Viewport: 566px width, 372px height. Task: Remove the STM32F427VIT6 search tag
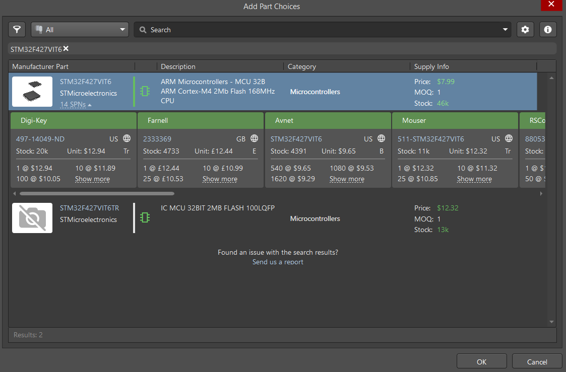(x=66, y=49)
